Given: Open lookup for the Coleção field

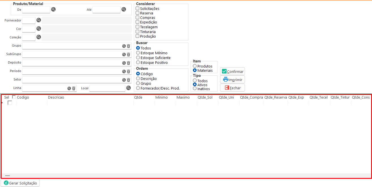Looking at the screenshot, I should point(39,37).
